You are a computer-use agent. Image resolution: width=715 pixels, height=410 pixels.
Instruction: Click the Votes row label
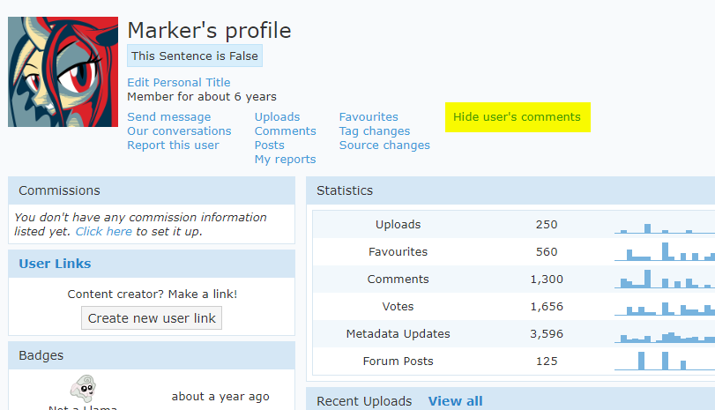coord(398,307)
